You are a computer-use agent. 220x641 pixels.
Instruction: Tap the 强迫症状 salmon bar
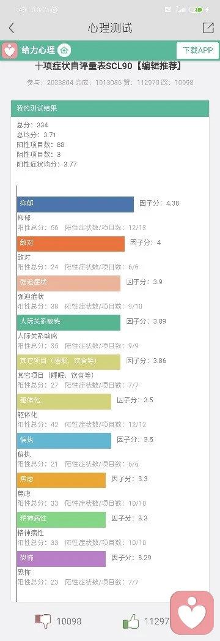[68, 283]
